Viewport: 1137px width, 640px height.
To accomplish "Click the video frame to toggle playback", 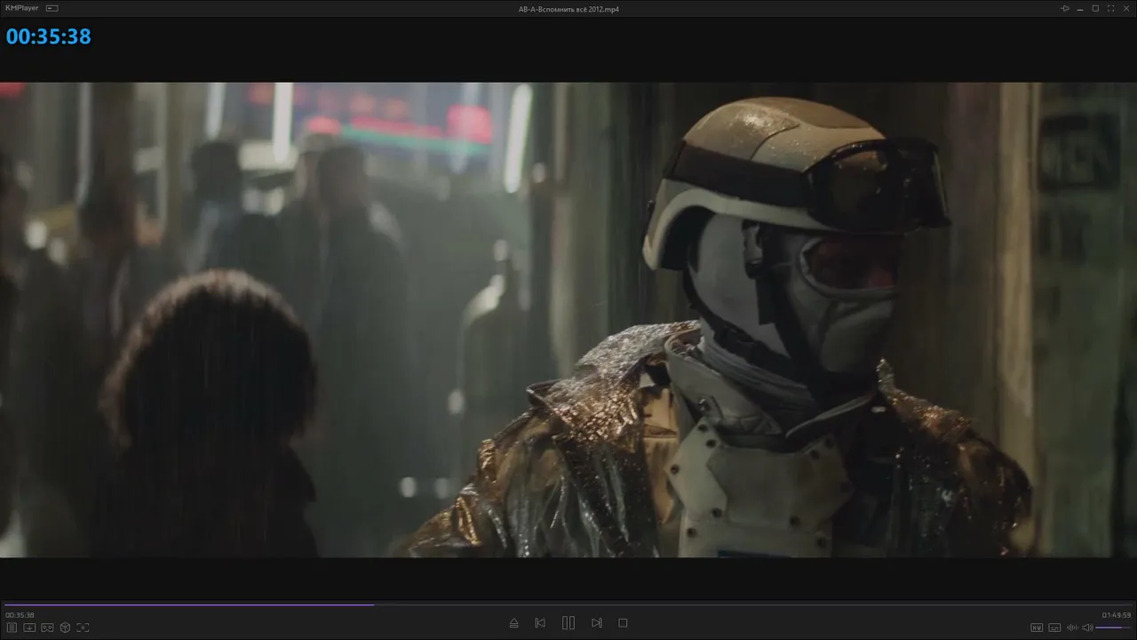I will [x=568, y=320].
